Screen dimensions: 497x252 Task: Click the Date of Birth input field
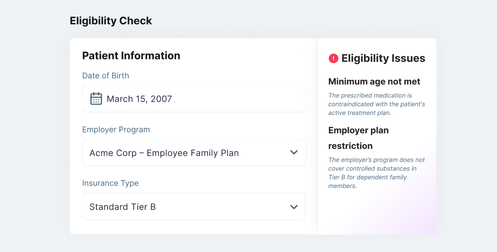coord(194,99)
